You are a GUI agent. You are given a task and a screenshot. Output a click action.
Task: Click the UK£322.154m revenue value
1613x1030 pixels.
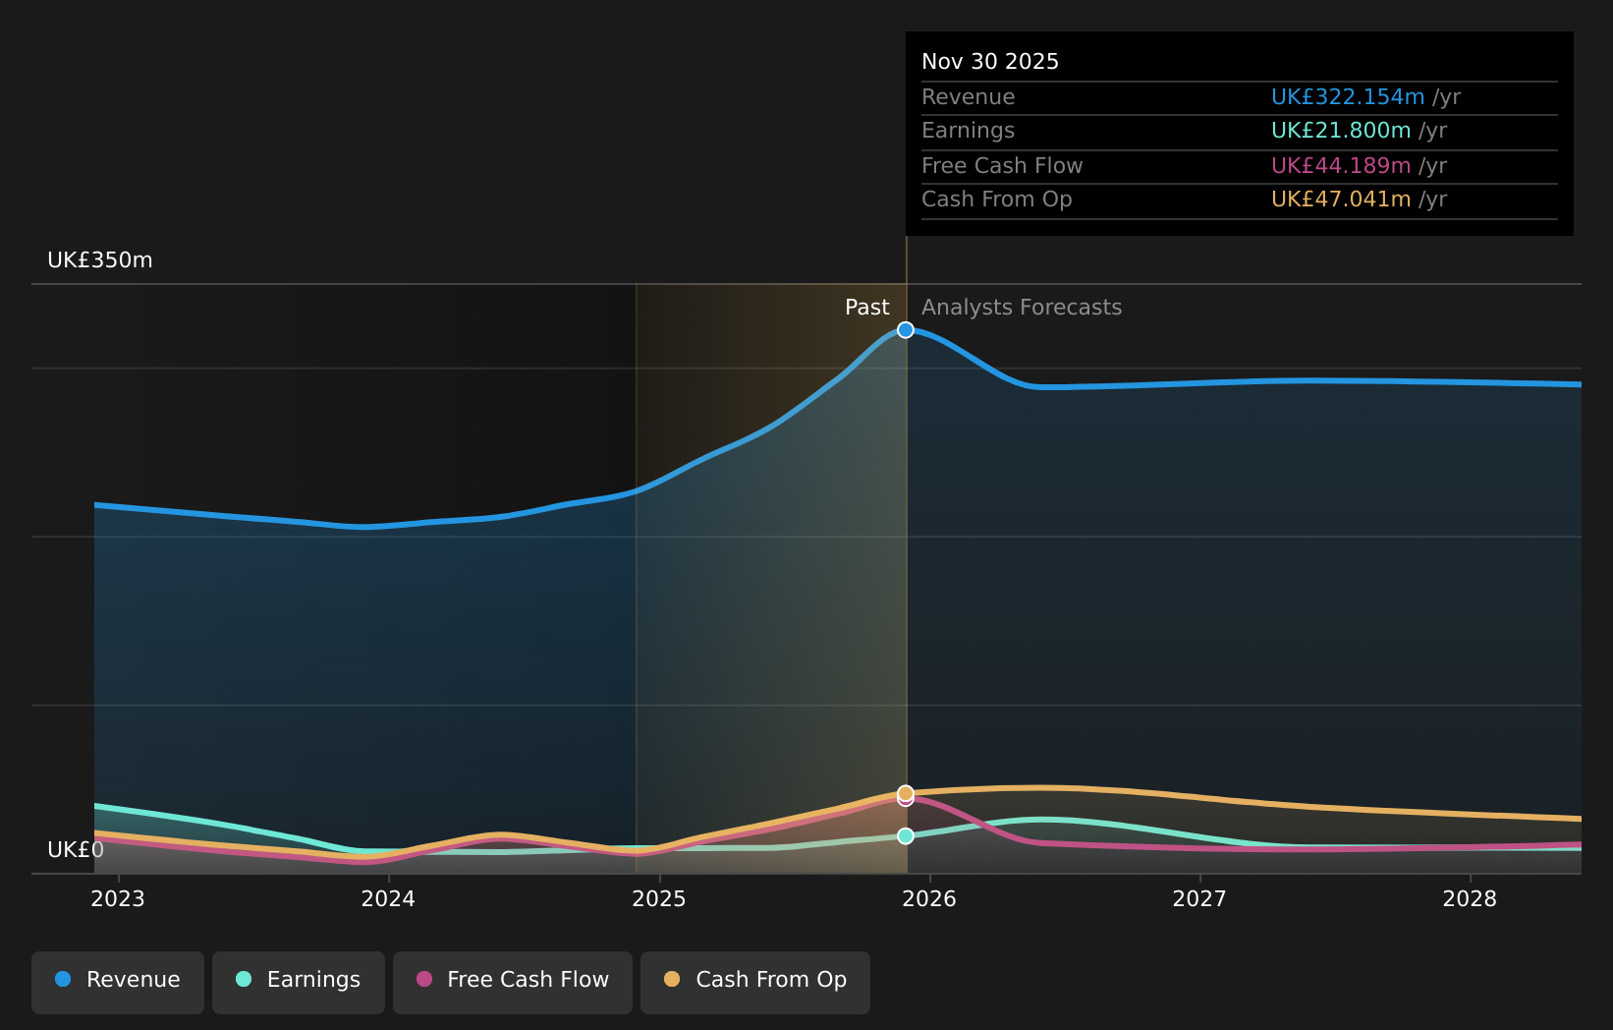pyautogui.click(x=1348, y=97)
